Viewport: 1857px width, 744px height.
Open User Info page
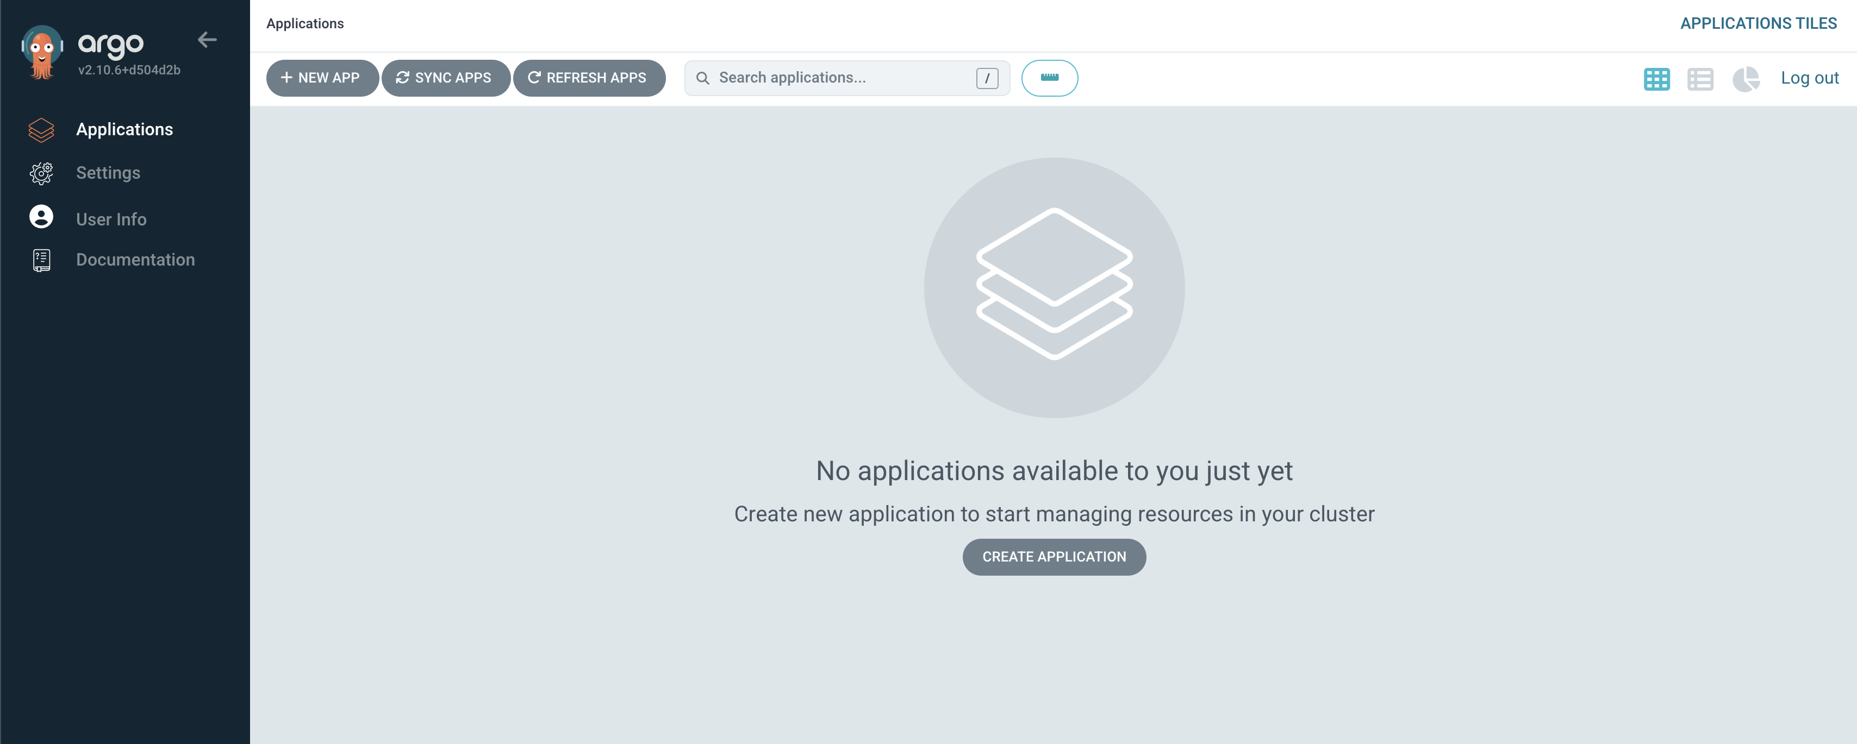point(111,219)
